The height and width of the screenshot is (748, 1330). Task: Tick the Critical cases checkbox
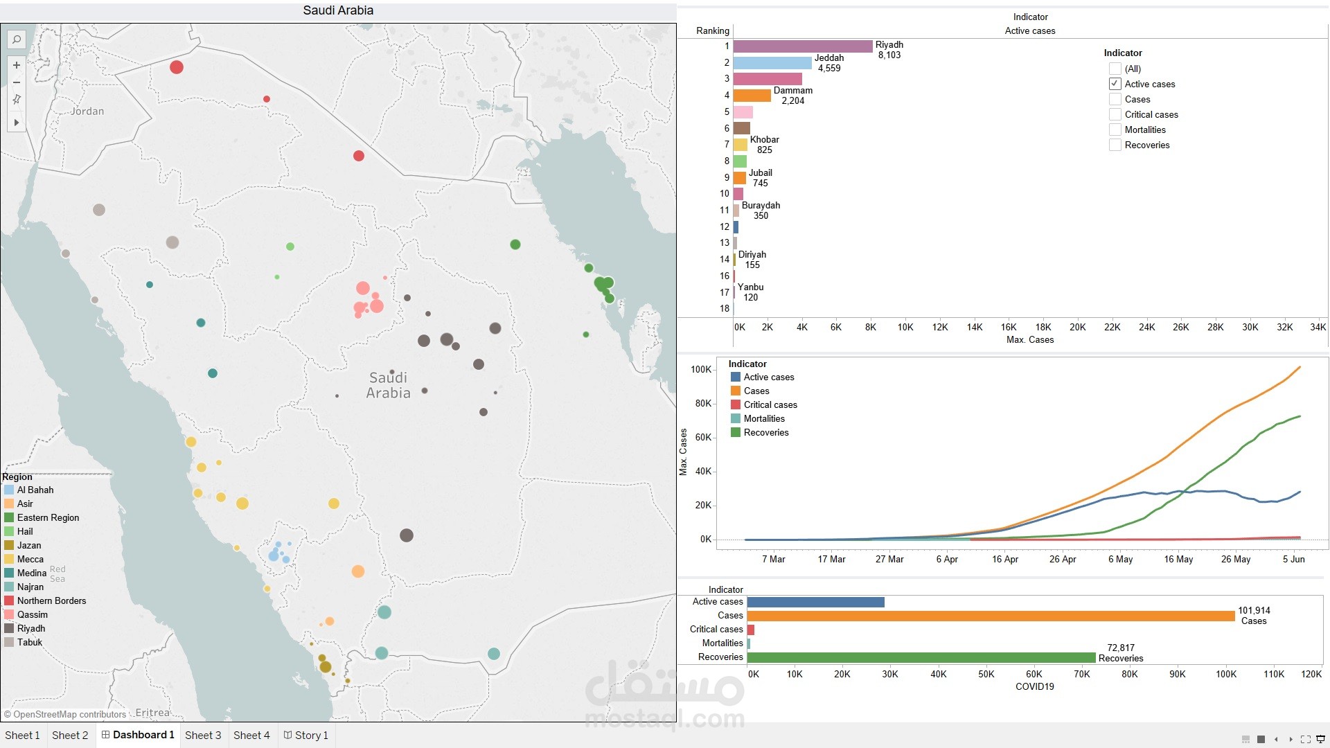click(1115, 114)
